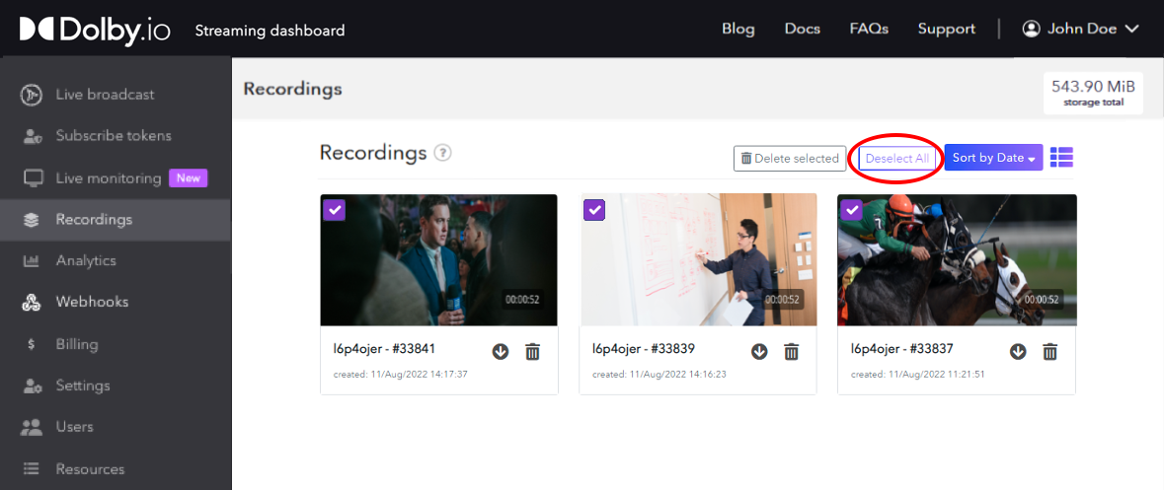Download recording #33841

pyautogui.click(x=501, y=352)
